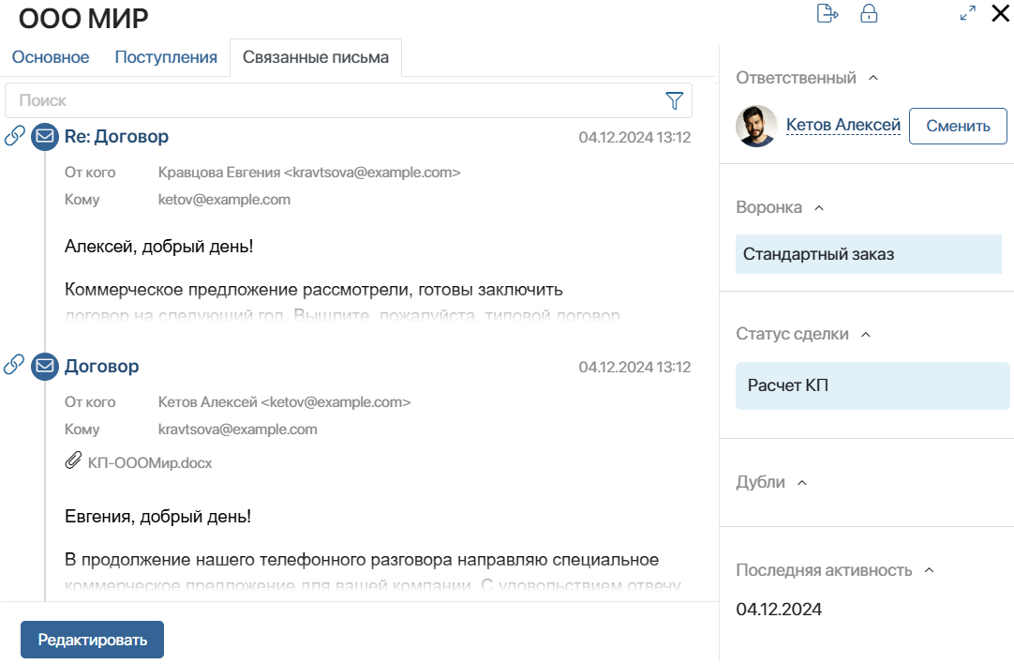Click envelope icon of Re: Договор email
The height and width of the screenshot is (664, 1014).
click(x=45, y=137)
